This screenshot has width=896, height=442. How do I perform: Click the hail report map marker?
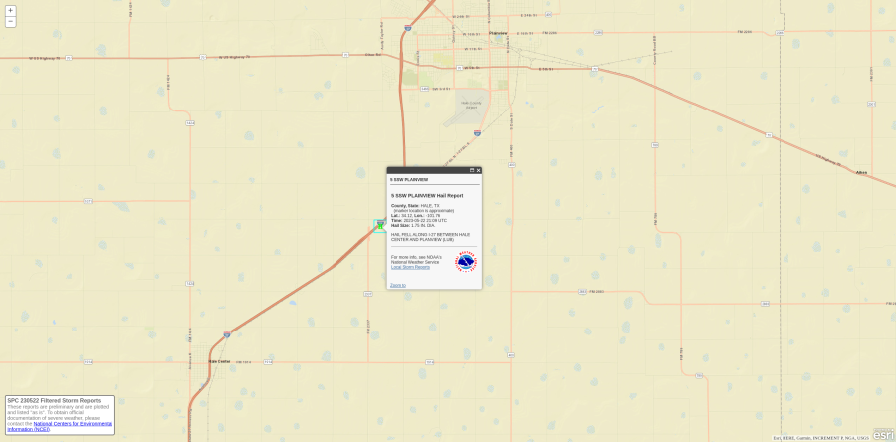[379, 225]
